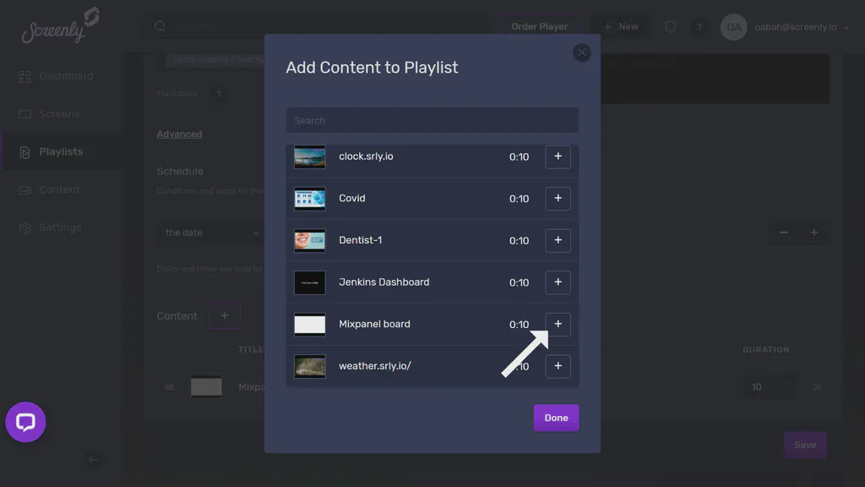Open the 'the date' schedule dropdown
Image resolution: width=865 pixels, height=487 pixels.
[211, 233]
